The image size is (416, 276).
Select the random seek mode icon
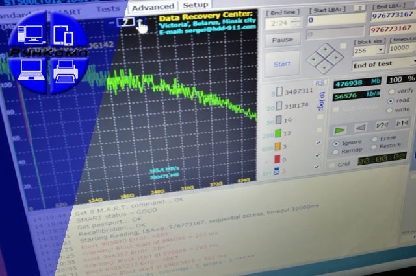click(402, 123)
